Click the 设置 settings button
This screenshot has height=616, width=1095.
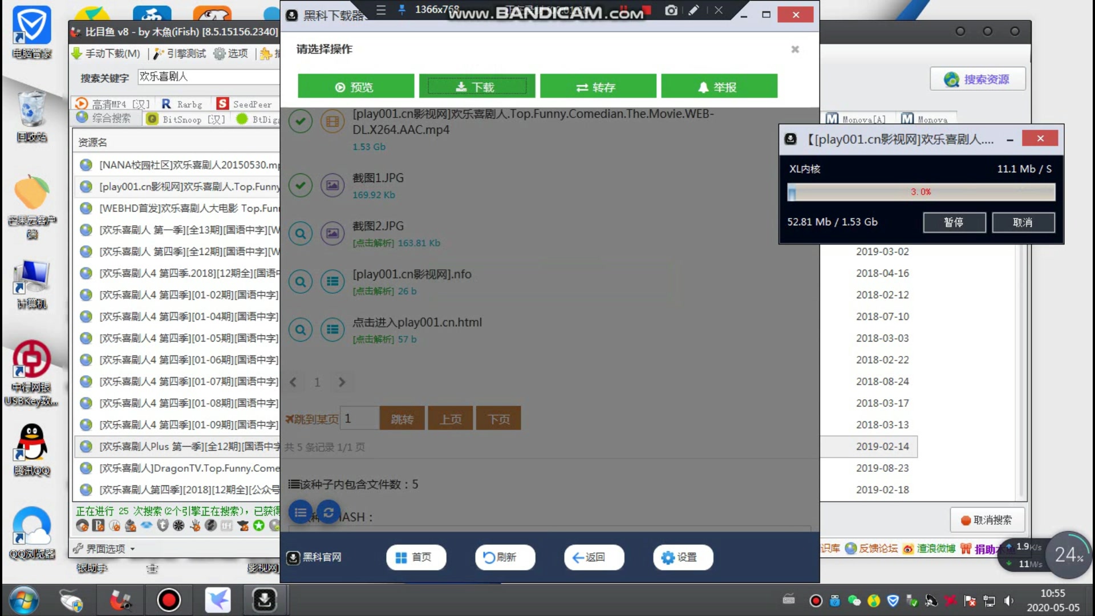pos(683,557)
